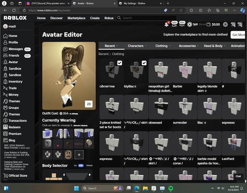Select the R6 body type

tap(75, 165)
